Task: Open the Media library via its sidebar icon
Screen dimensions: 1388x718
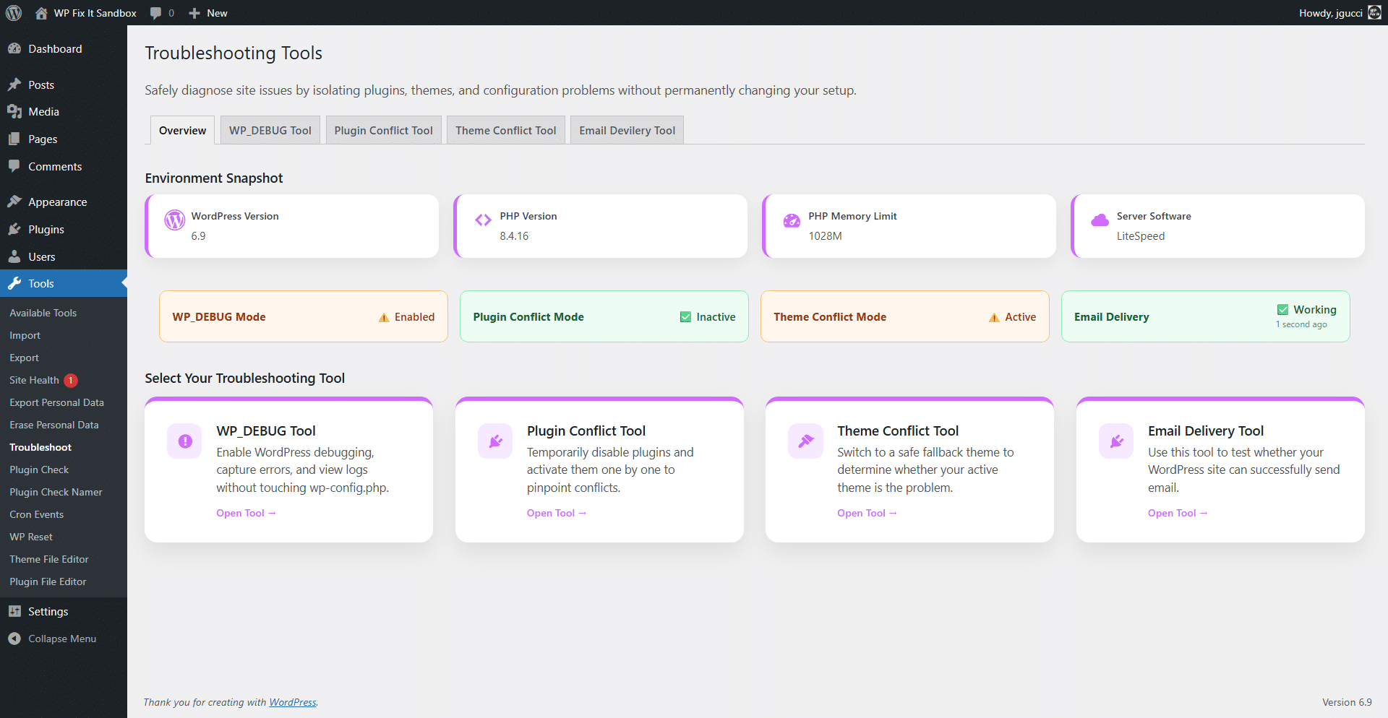Action: (15, 111)
